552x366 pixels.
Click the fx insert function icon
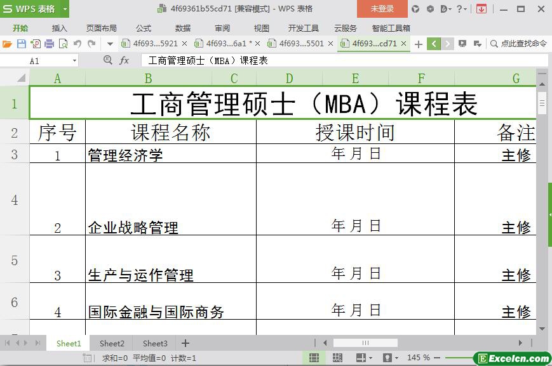[x=125, y=60]
